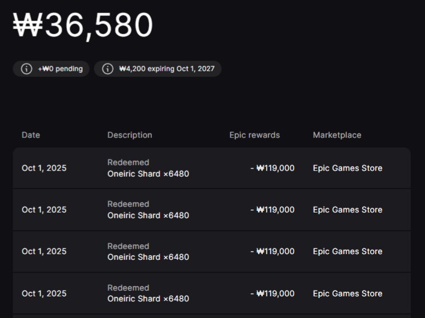Click fourth row's - ₩119,000 amount

(x=272, y=293)
